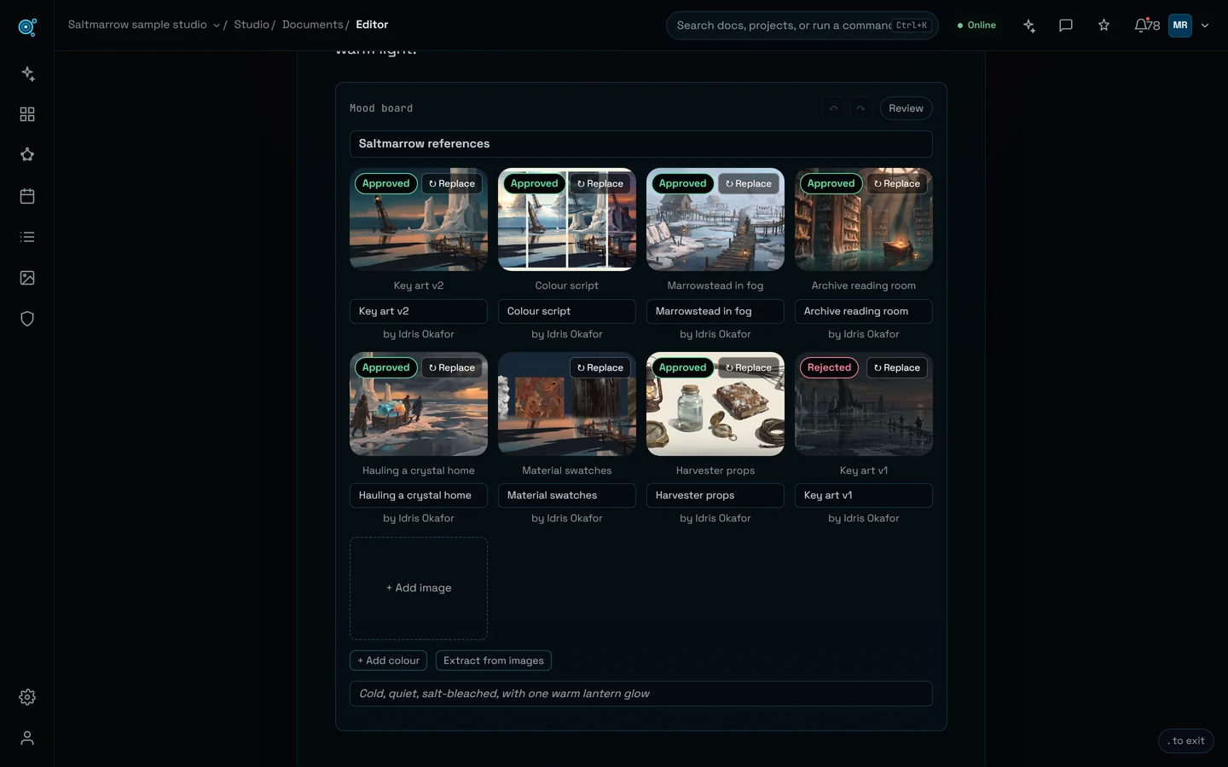Click the undo arrow in Mood board header
This screenshot has height=767, width=1228.
coord(833,108)
